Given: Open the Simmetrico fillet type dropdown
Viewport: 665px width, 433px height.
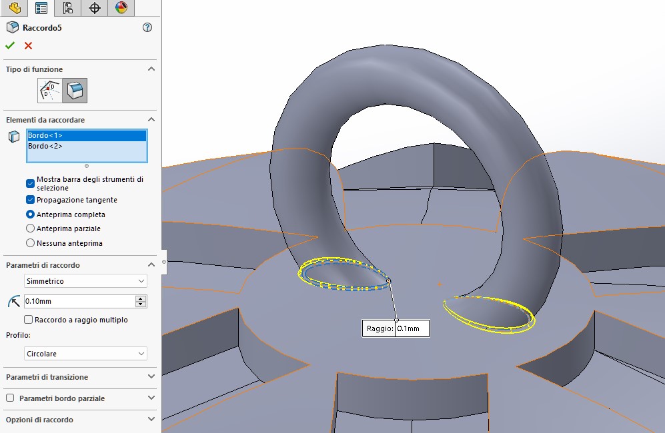Looking at the screenshot, I should (x=85, y=281).
